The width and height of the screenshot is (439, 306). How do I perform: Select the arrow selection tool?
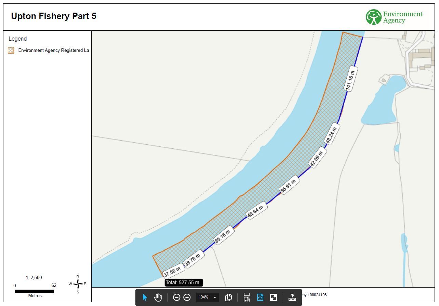tap(145, 297)
